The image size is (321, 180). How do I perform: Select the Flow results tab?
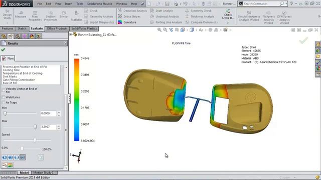8,58
